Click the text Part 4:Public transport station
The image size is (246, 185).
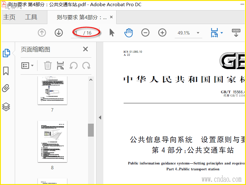point(193,169)
